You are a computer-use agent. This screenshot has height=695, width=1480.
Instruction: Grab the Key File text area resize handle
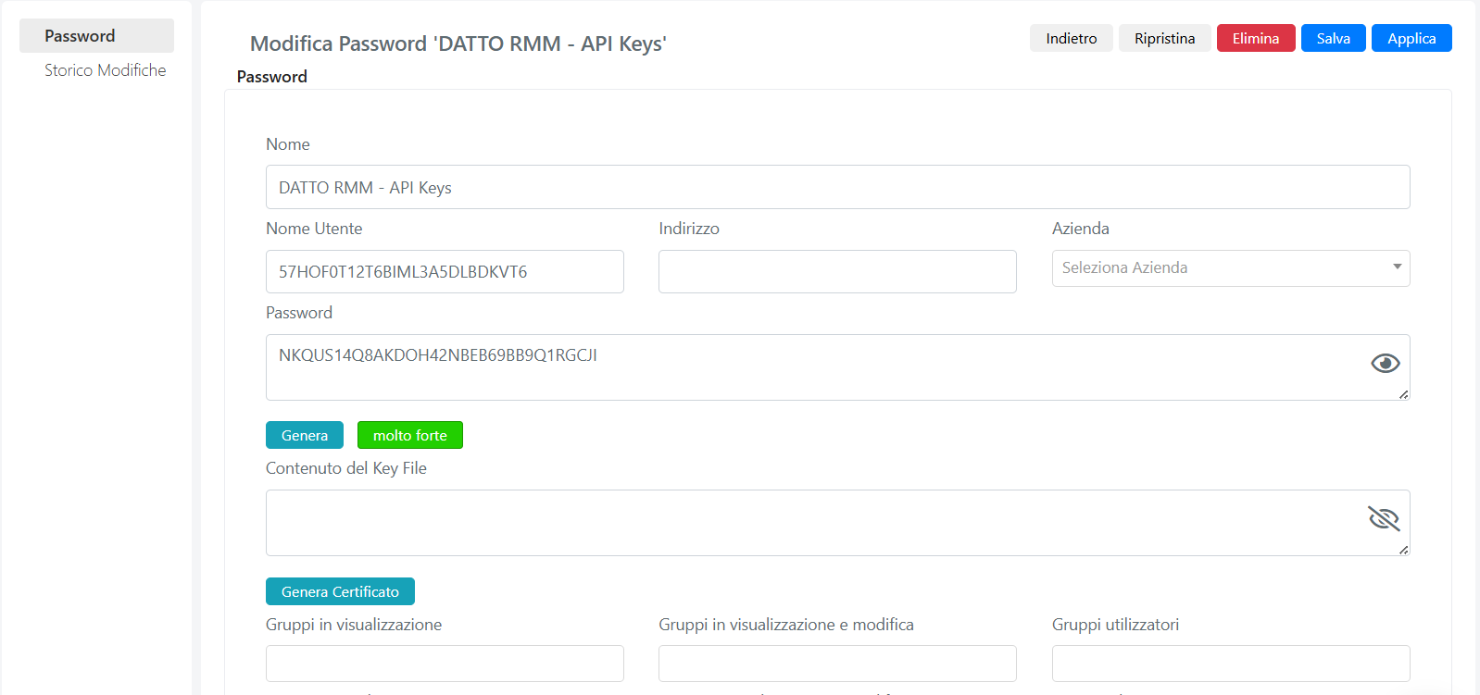coord(1403,550)
